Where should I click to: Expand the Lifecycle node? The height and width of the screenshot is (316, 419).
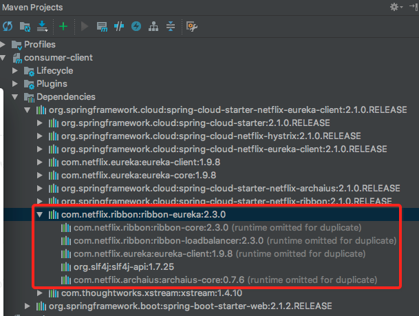[15, 71]
